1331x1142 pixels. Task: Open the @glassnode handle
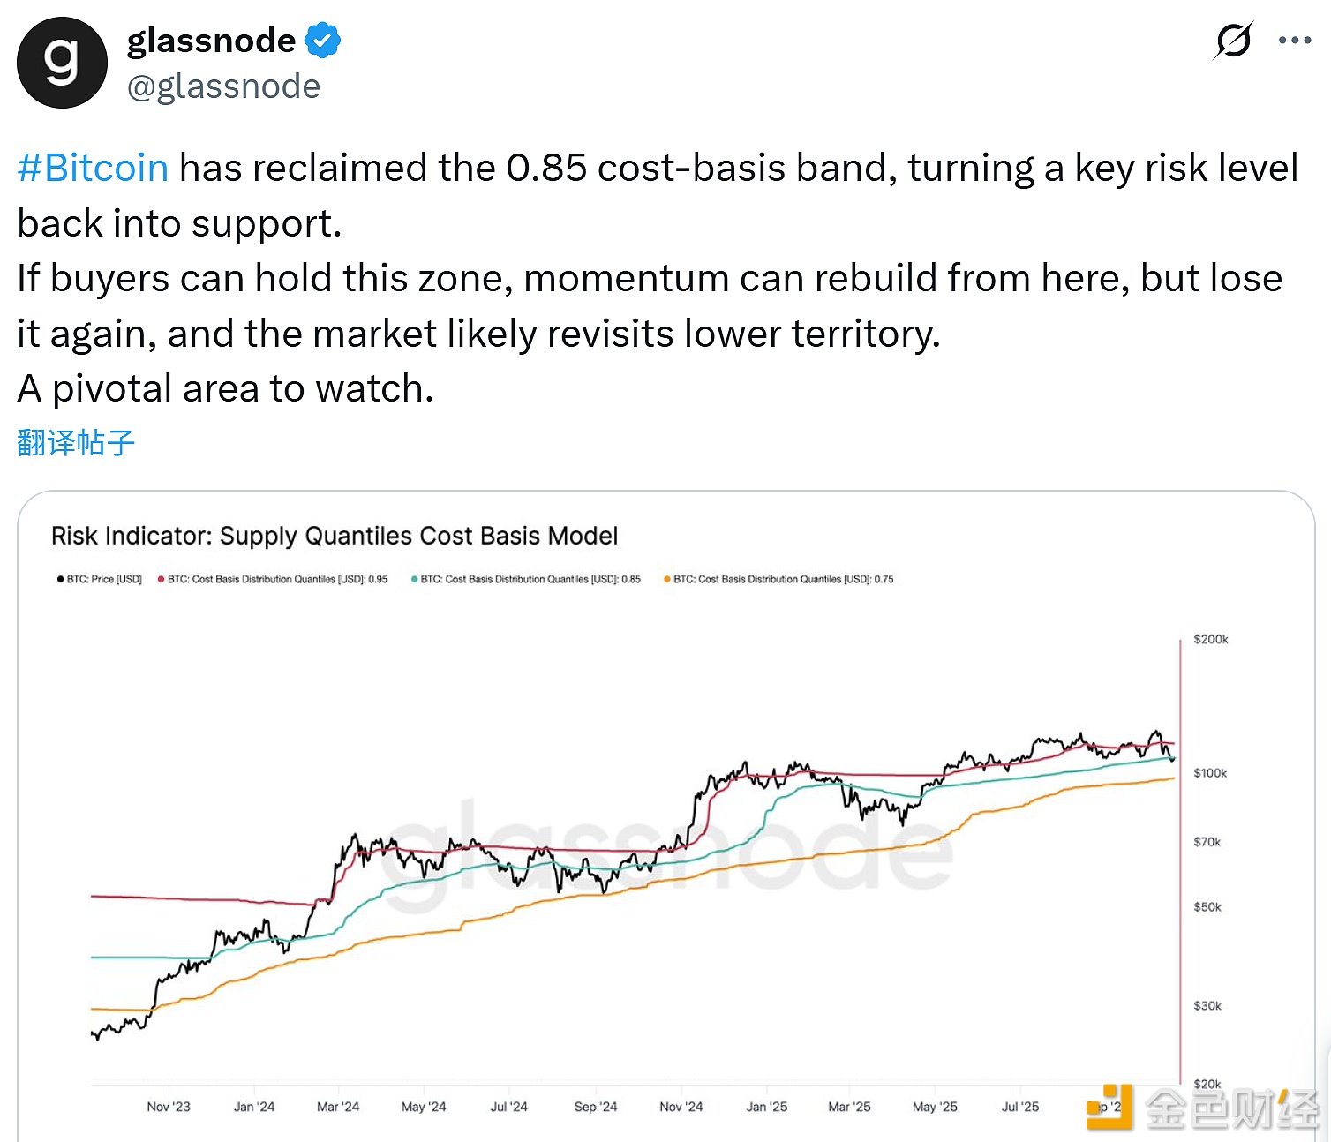coord(223,86)
